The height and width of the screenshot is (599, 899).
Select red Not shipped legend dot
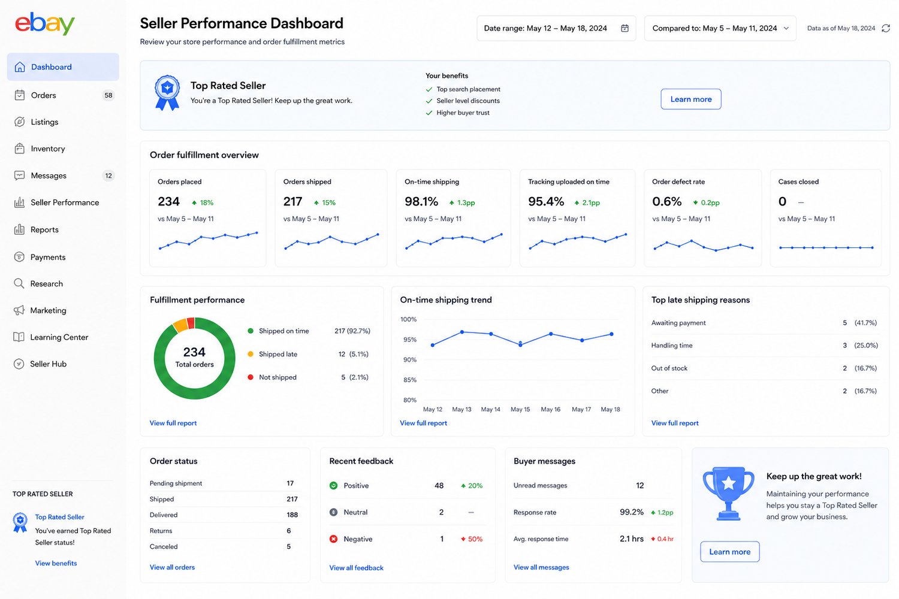pos(251,377)
